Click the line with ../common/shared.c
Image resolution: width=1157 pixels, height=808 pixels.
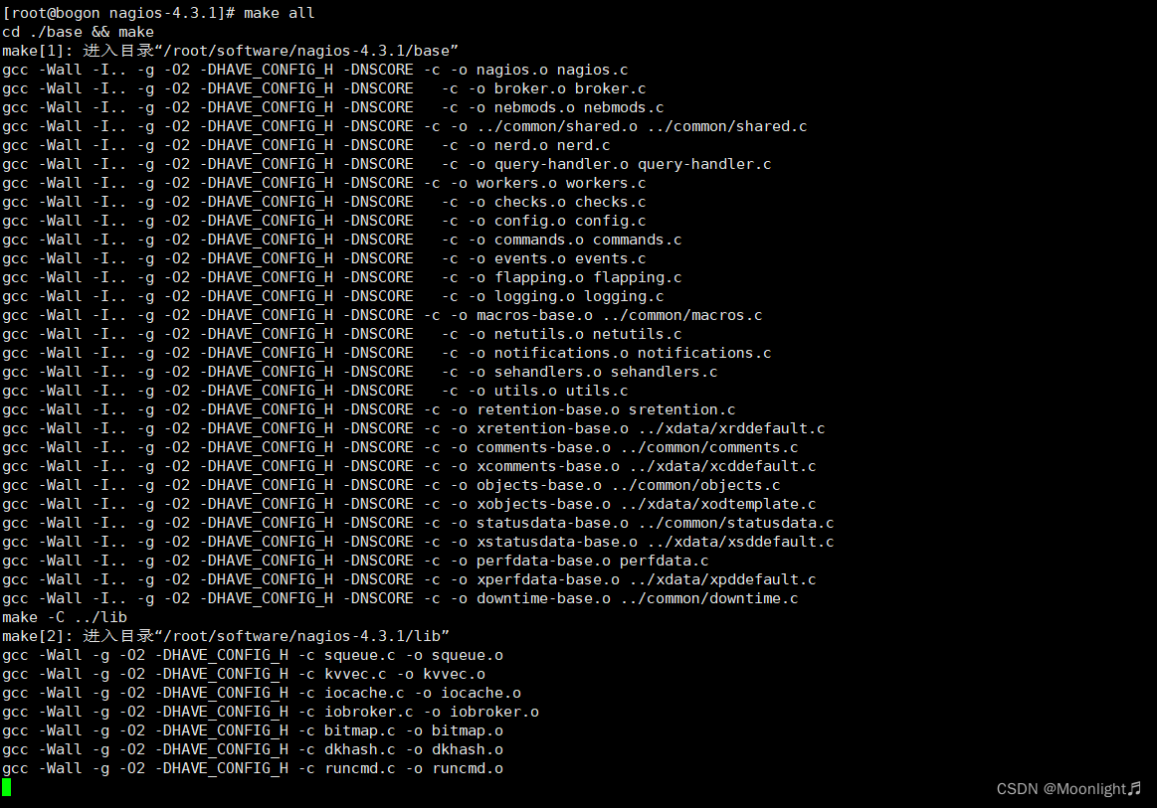(404, 127)
